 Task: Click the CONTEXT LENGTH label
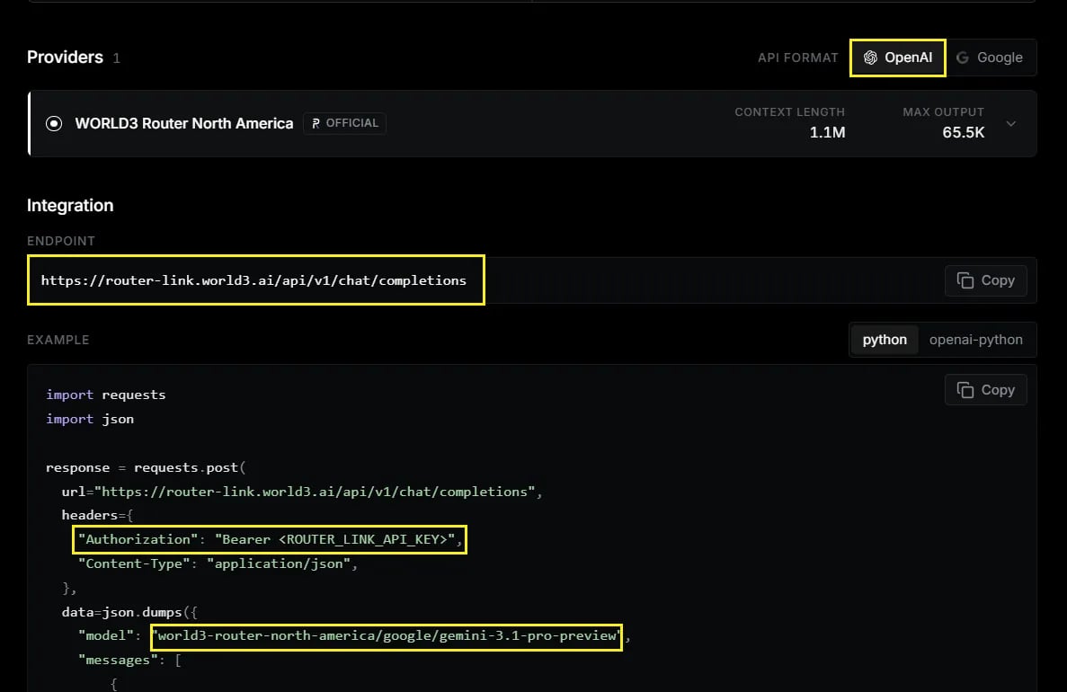tap(789, 111)
